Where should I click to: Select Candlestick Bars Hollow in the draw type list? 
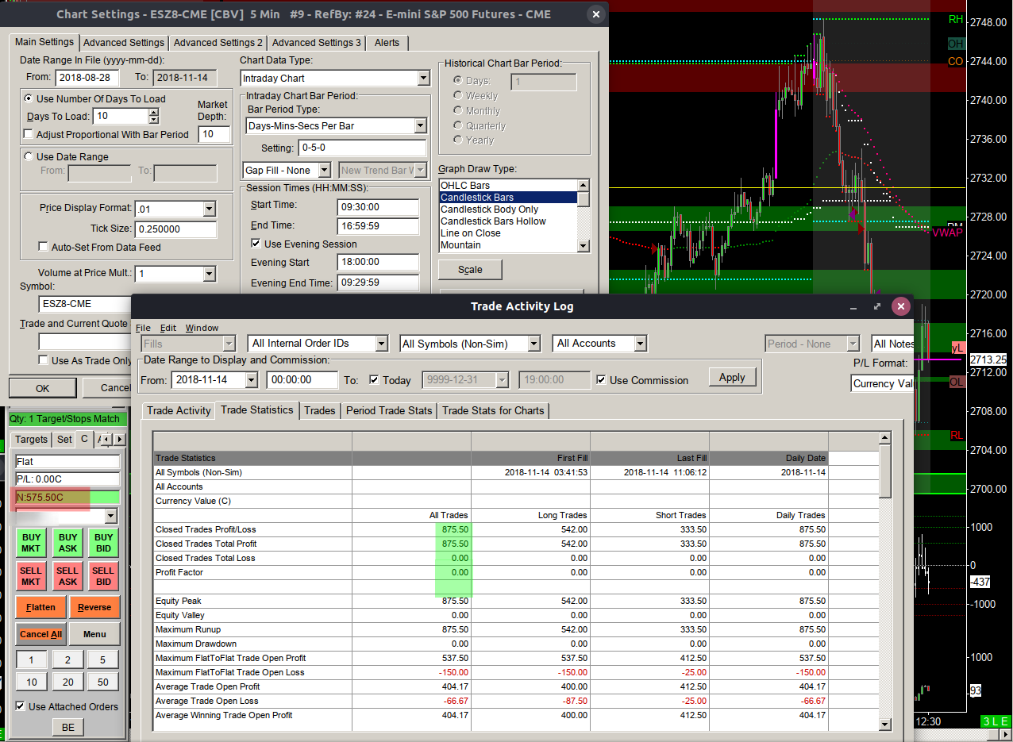point(493,221)
